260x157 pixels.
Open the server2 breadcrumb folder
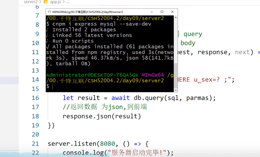coord(31,2)
